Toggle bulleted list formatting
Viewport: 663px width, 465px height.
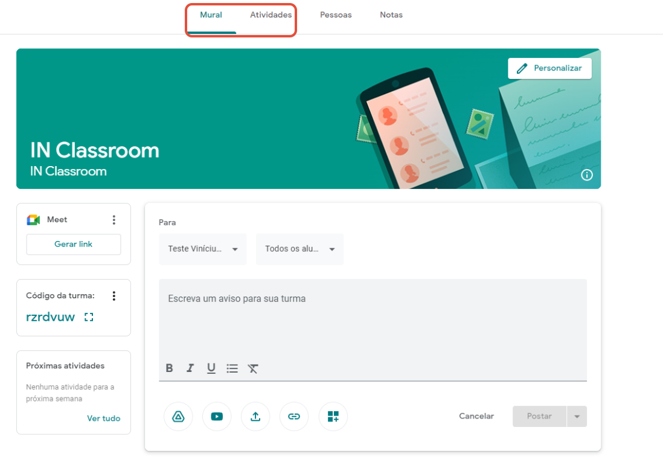point(232,368)
